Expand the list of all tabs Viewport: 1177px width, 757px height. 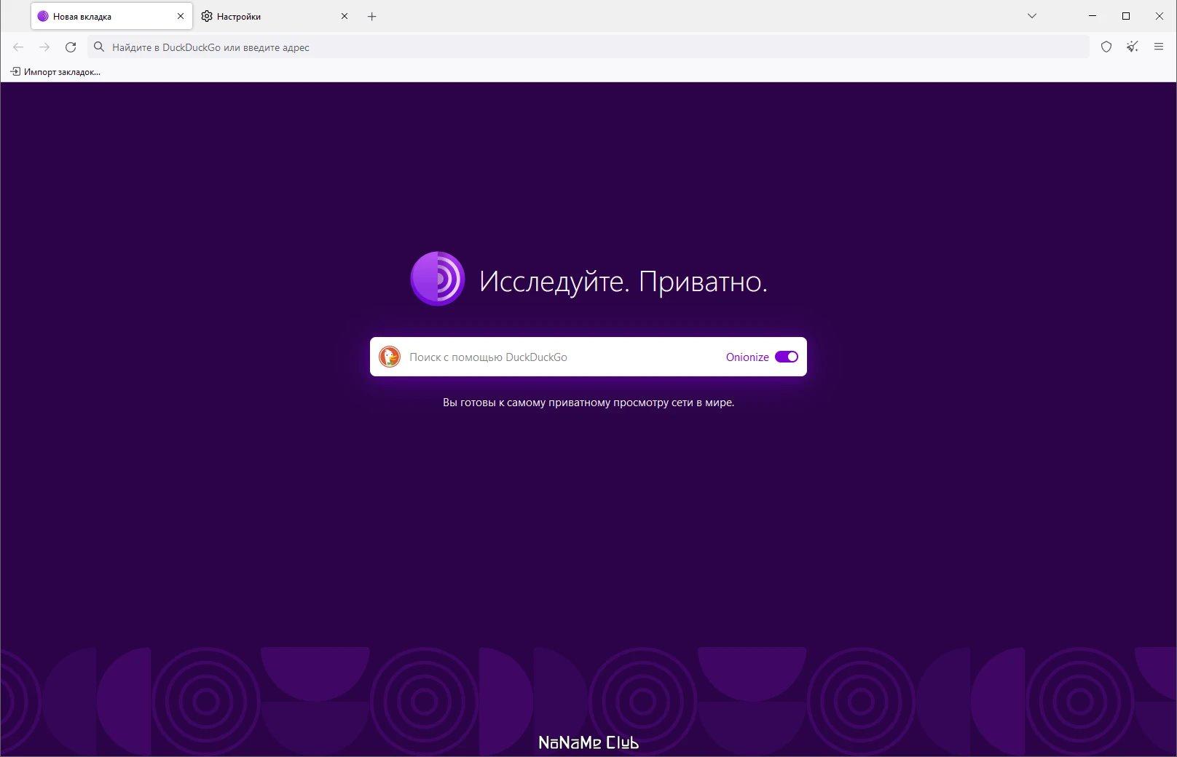1031,16
